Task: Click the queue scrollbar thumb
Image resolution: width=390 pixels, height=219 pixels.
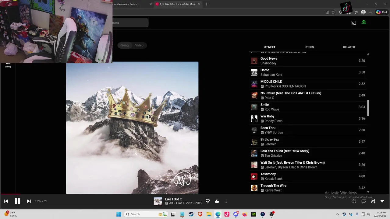Action: (368, 108)
